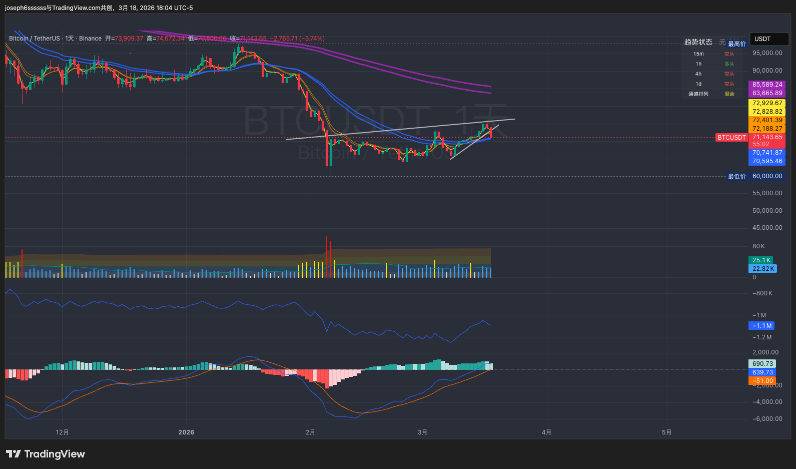Click the green 25.1K volume tag
The image size is (796, 469).
pos(761,260)
